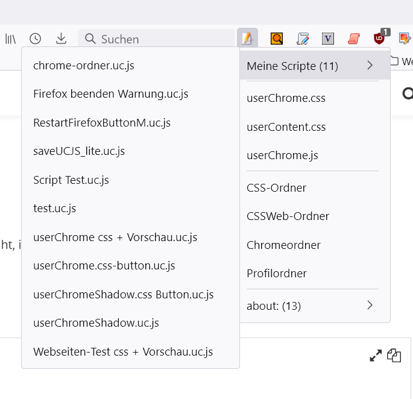Select the userContent.css menu entry
This screenshot has height=399, width=413.
click(286, 127)
